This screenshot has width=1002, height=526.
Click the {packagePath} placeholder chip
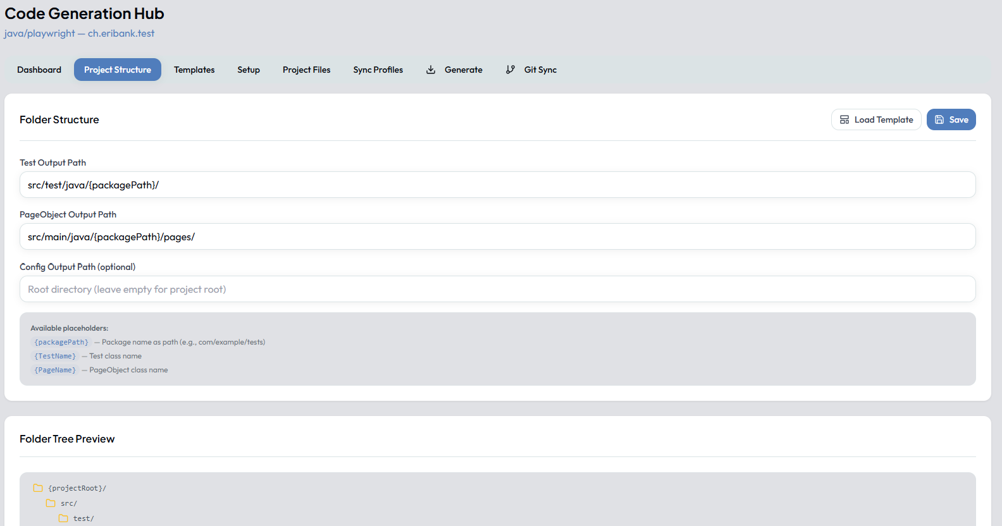pos(61,342)
